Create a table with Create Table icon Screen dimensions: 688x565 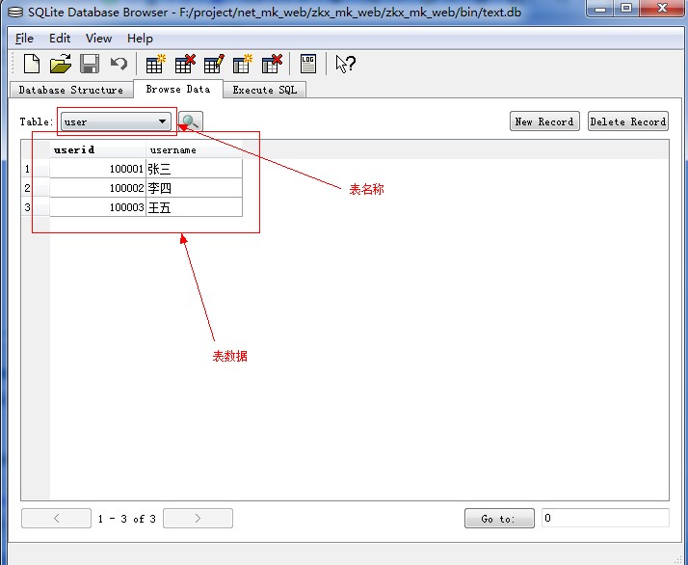pyautogui.click(x=155, y=64)
